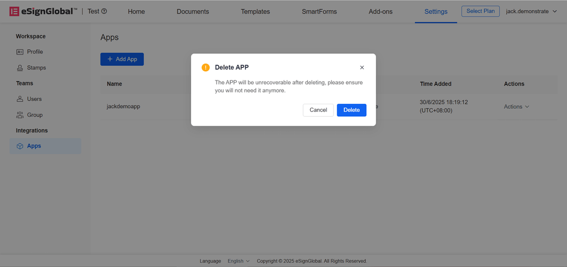567x267 pixels.
Task: Click the orange warning icon in dialog
Action: point(206,67)
